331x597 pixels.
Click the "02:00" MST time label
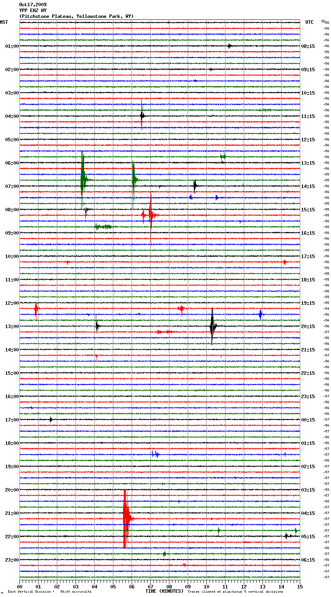[12, 70]
